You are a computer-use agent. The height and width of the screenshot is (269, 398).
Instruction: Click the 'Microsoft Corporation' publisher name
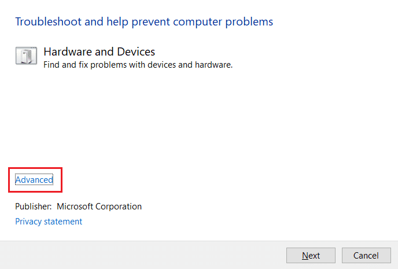[x=99, y=207]
